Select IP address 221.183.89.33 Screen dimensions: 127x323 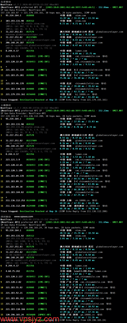tap(14, 181)
